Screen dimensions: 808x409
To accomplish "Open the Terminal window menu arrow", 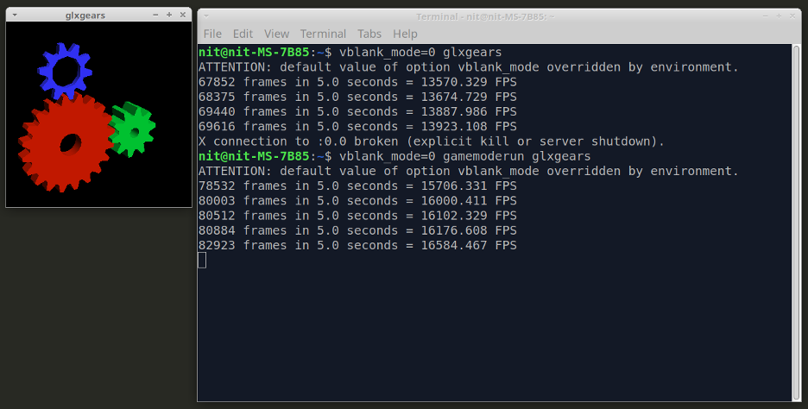I will click(206, 16).
